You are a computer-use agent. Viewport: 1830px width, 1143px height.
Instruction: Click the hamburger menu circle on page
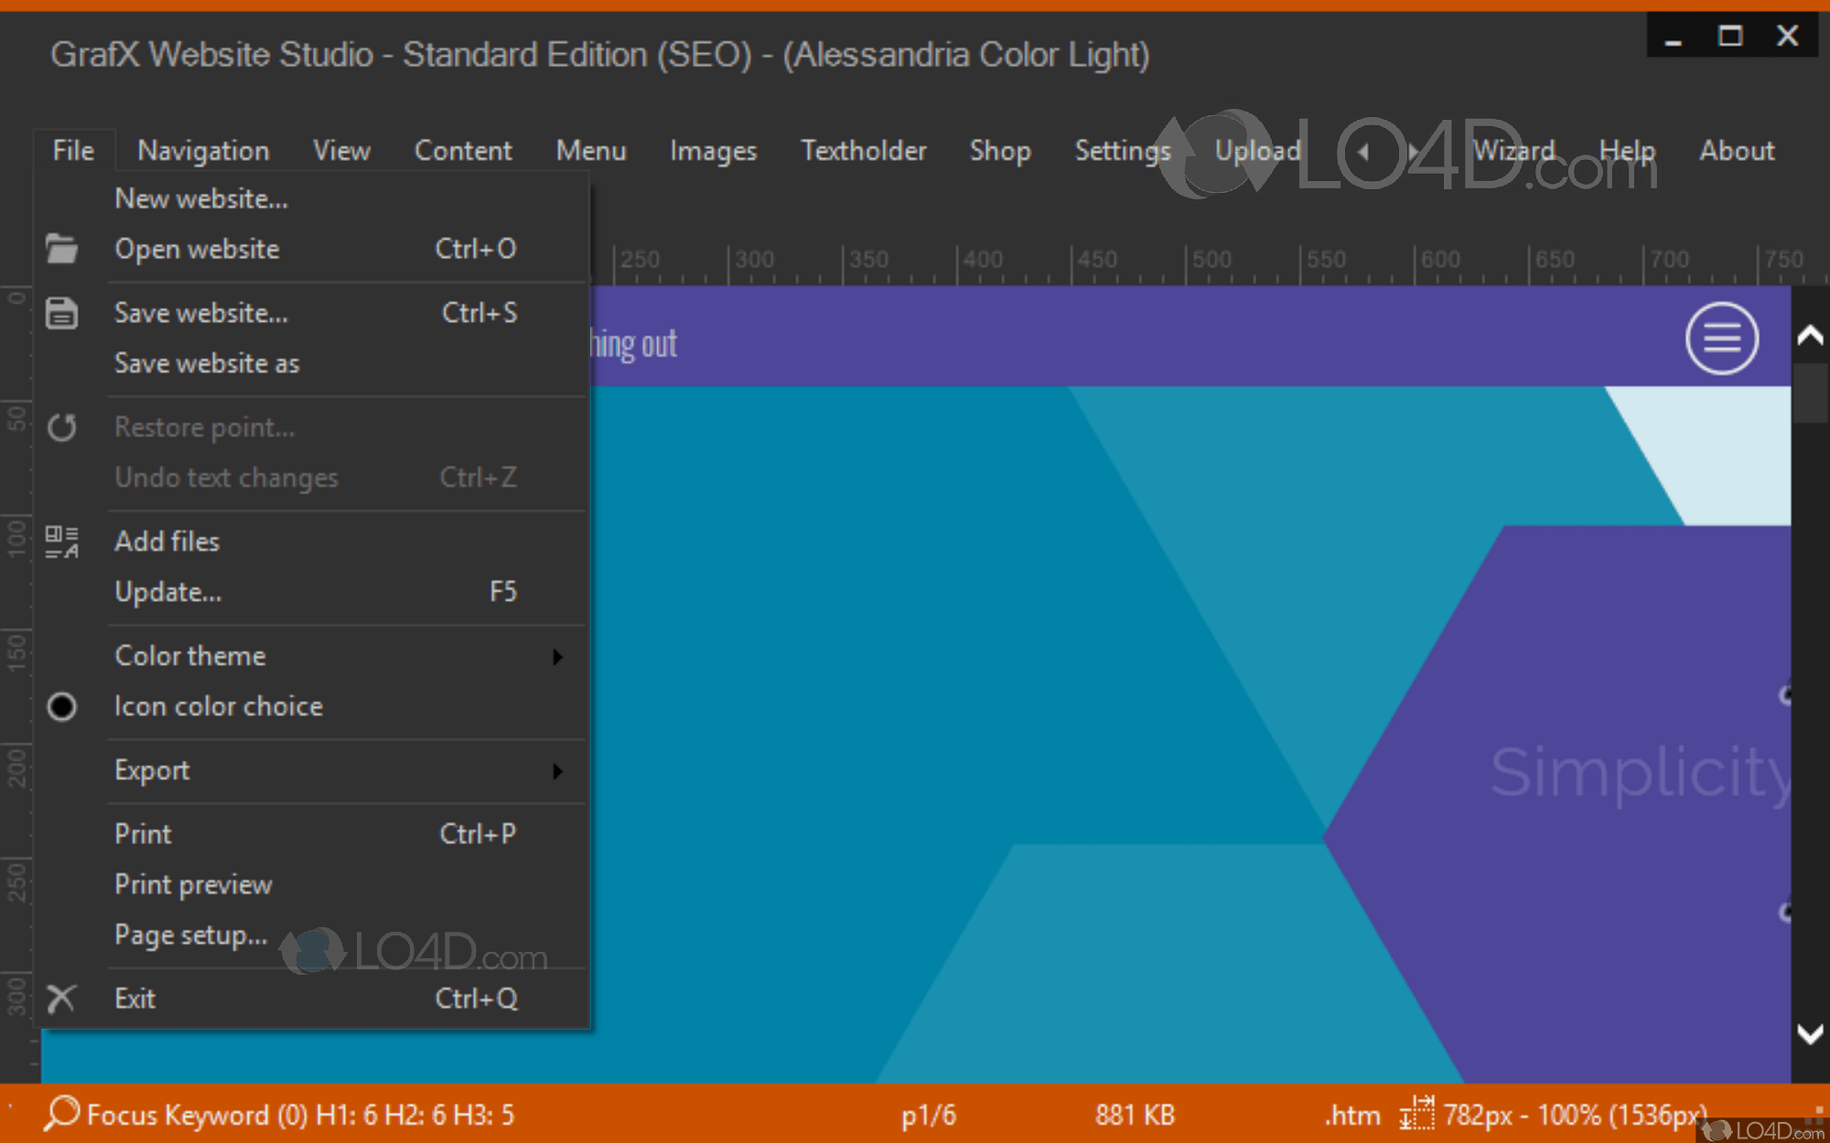1721,338
